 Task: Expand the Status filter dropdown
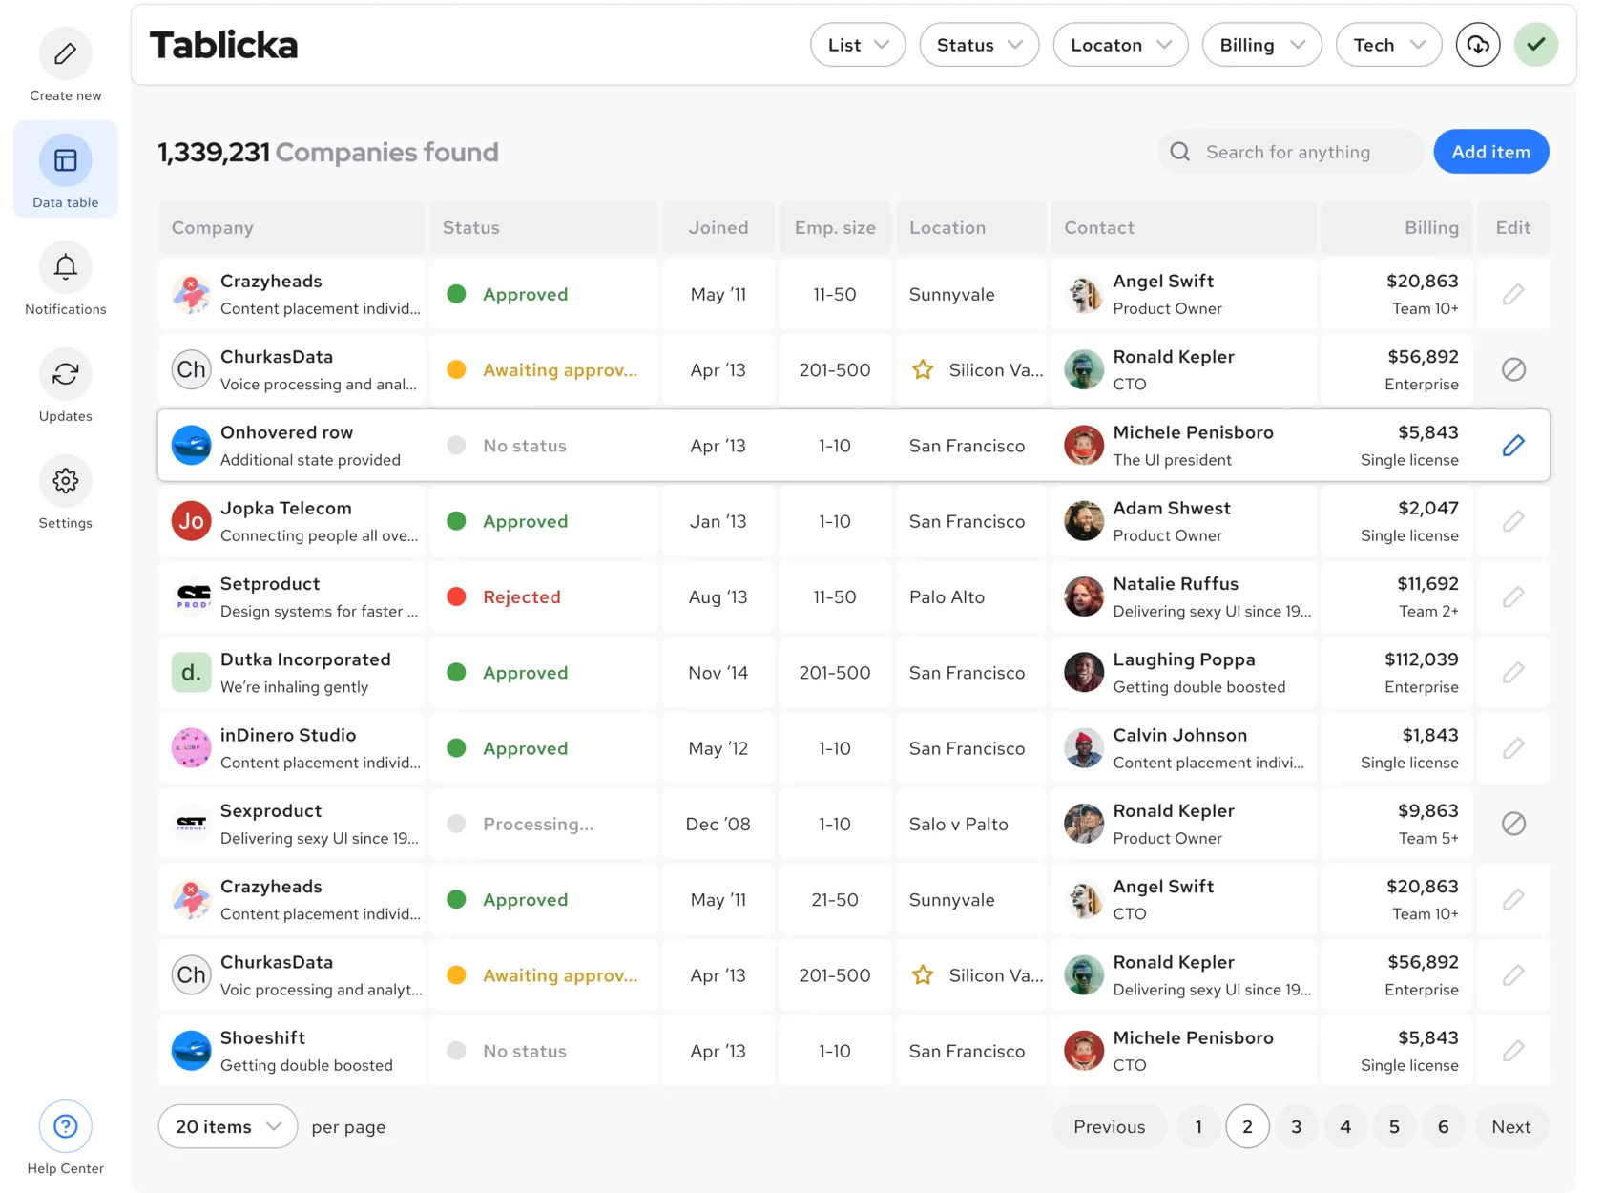tap(978, 45)
